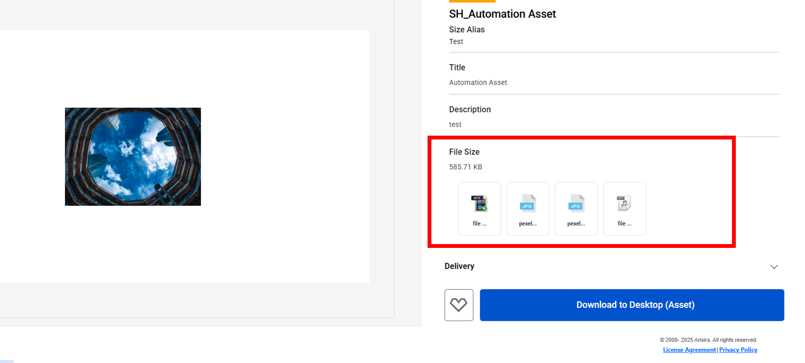The height and width of the screenshot is (363, 805).
Task: Open the Privacy Policy link
Action: click(738, 350)
